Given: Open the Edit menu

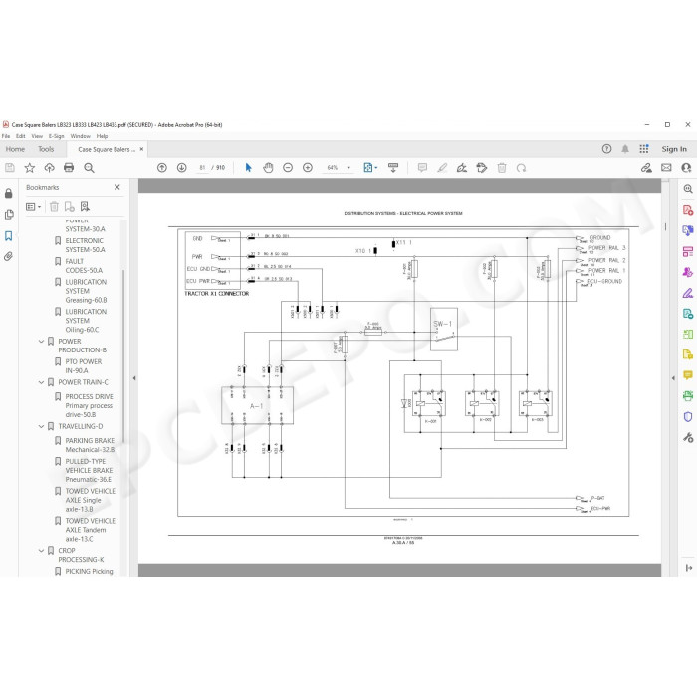Looking at the screenshot, I should pyautogui.click(x=21, y=136).
